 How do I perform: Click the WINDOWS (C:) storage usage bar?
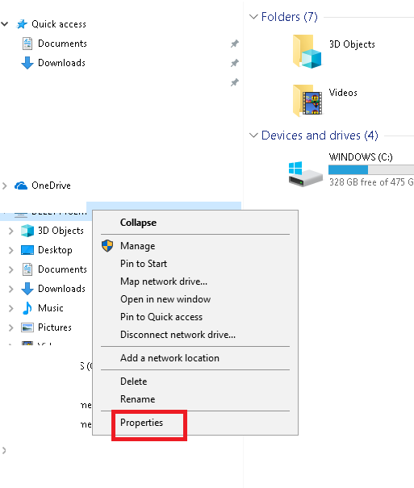tap(371, 170)
